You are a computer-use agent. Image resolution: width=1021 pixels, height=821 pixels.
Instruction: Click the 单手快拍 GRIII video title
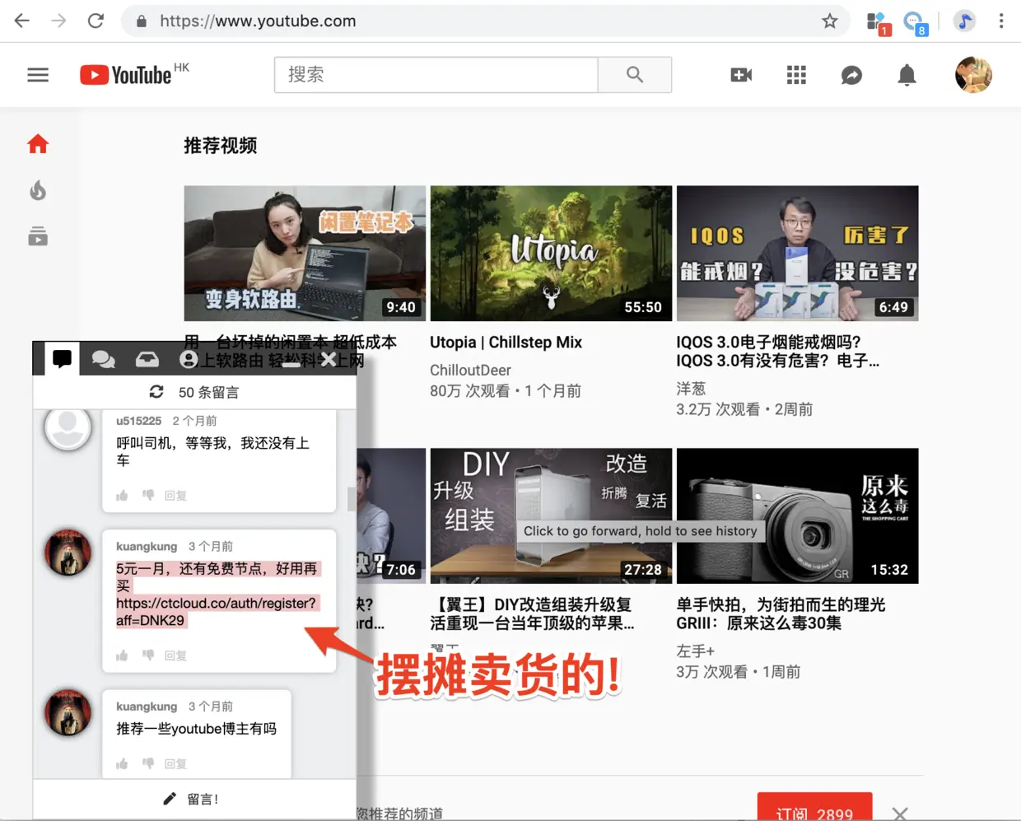781,613
